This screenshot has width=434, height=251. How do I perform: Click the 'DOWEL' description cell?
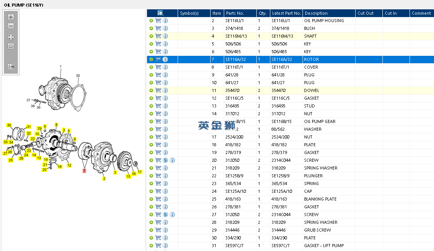point(311,90)
